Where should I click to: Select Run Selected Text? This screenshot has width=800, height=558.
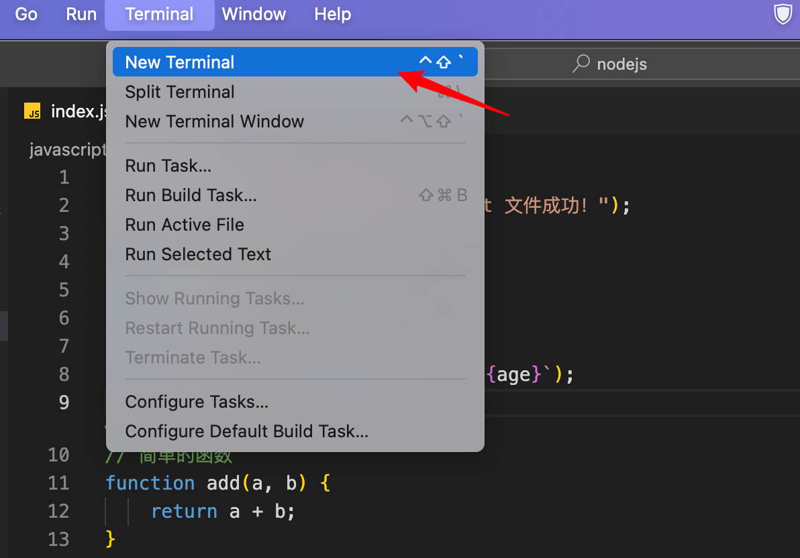pyautogui.click(x=197, y=254)
